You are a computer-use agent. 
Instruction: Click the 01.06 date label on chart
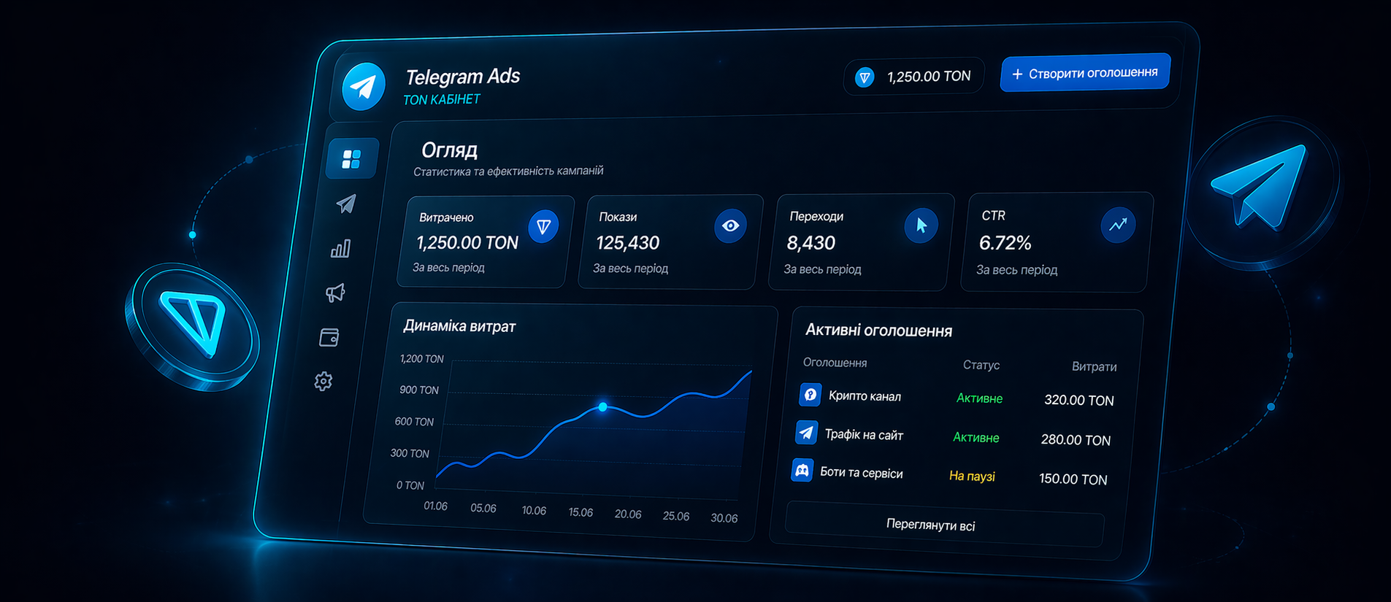tap(436, 506)
